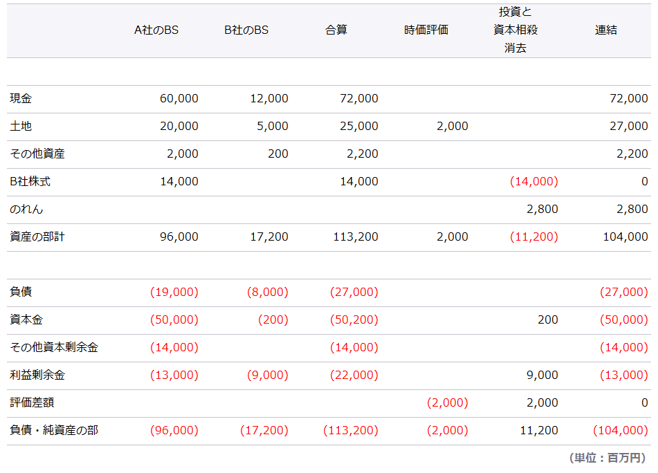Click the 投資と資本相殺消去 column header

click(515, 30)
